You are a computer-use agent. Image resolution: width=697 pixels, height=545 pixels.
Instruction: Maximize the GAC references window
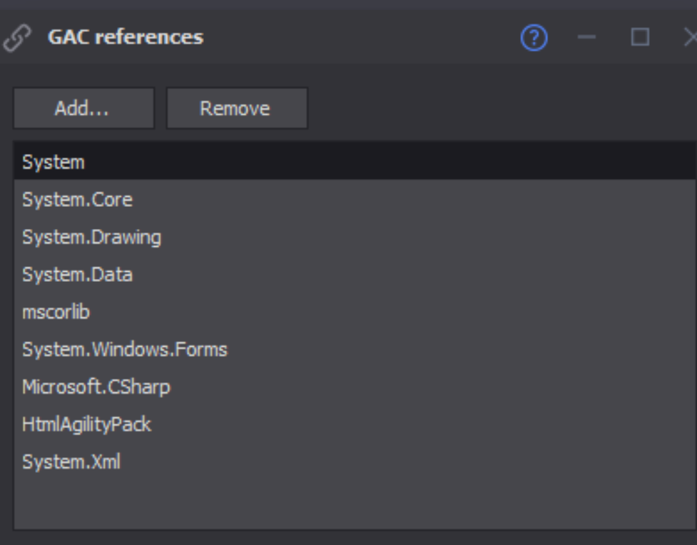(x=640, y=37)
